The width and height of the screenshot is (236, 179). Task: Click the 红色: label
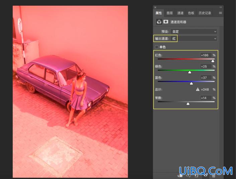click(158, 55)
